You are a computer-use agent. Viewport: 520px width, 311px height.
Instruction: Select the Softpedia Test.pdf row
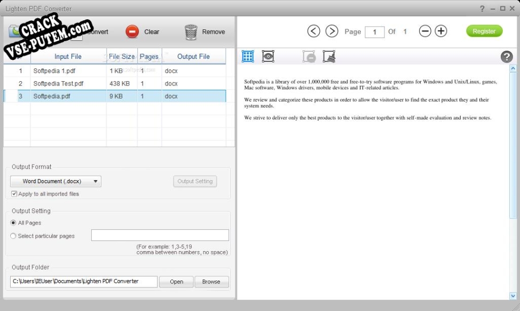coord(115,83)
